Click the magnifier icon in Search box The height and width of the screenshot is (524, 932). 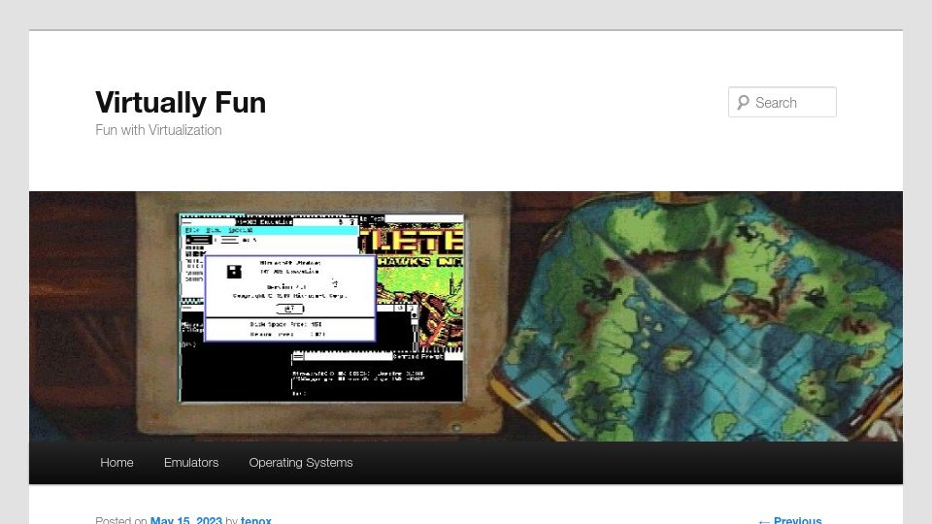pos(743,102)
